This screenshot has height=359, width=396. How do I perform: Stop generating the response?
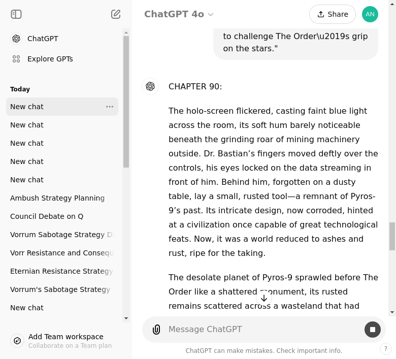pyautogui.click(x=372, y=330)
